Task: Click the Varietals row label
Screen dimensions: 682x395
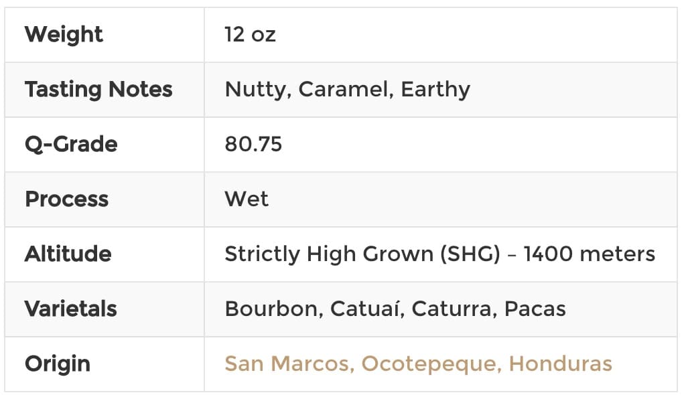Action: coord(71,309)
